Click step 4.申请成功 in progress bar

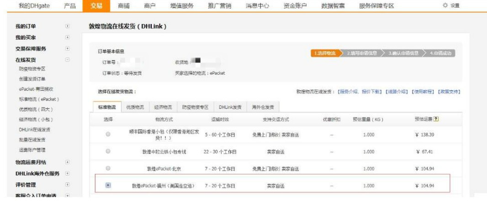[440, 53]
